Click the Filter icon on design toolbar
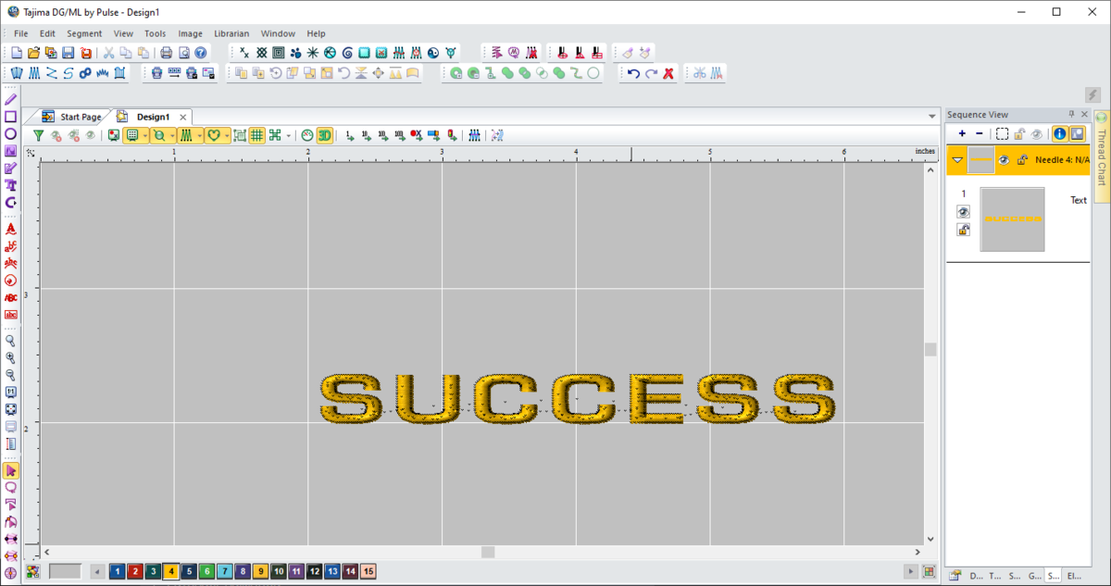The image size is (1111, 586). (x=38, y=135)
